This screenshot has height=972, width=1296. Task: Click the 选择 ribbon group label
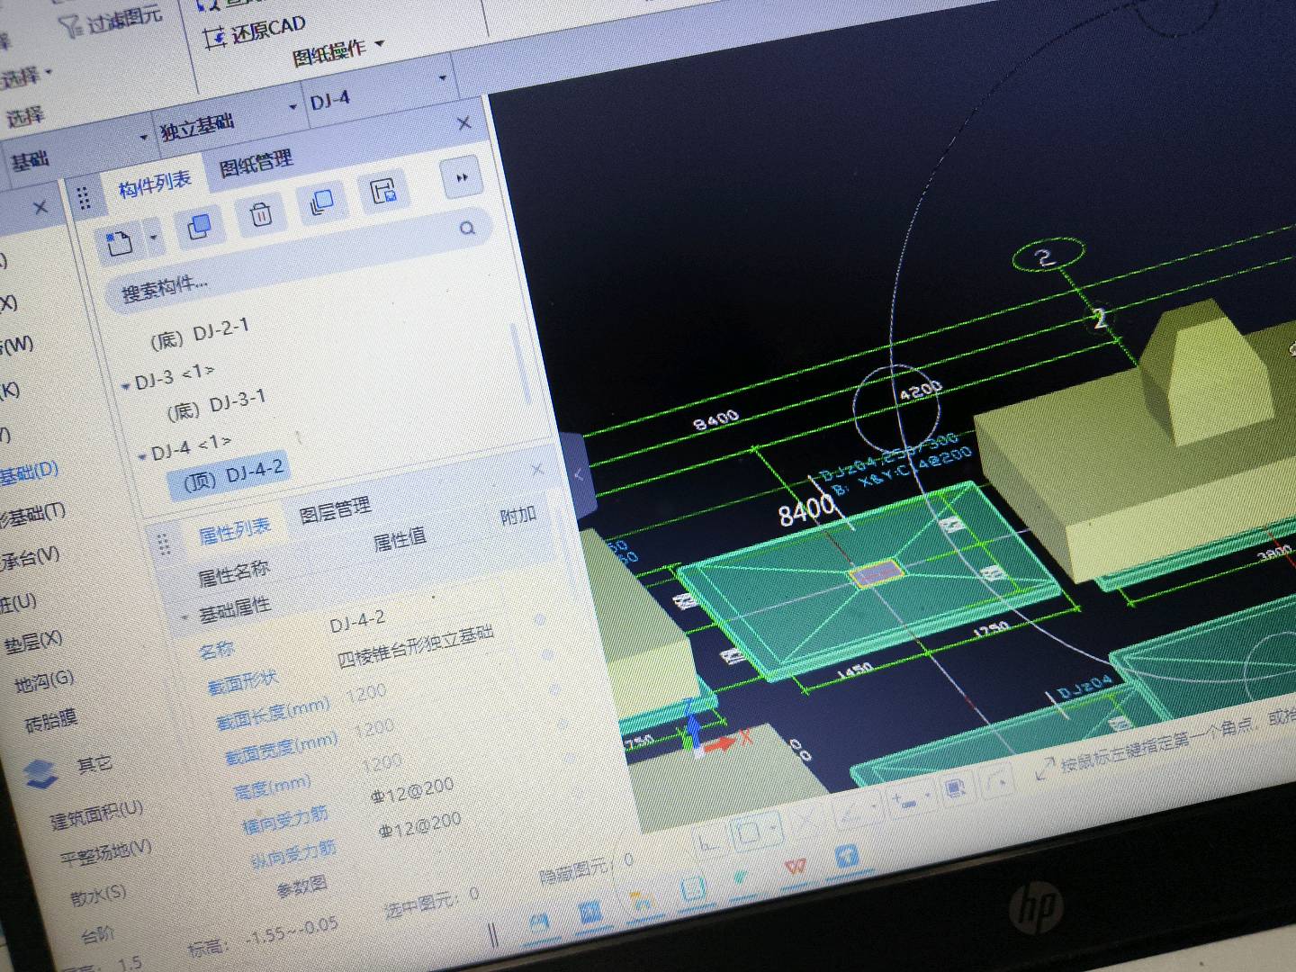click(x=25, y=116)
